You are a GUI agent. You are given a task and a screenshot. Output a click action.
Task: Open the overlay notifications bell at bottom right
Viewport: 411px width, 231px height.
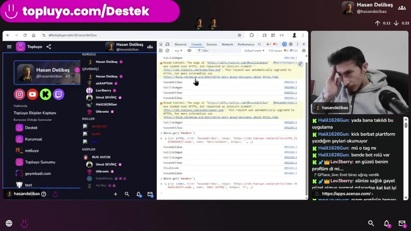tap(387, 223)
